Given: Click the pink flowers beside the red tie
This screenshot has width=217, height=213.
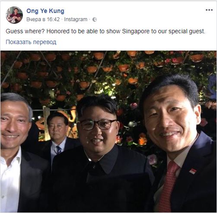Looking at the screenshot, I should [153, 159].
